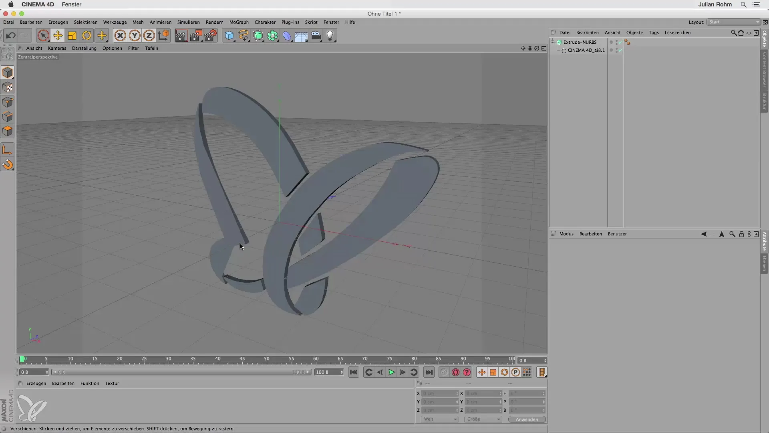
Task: Click frame 50 on the timeline ruler
Action: click(267, 359)
